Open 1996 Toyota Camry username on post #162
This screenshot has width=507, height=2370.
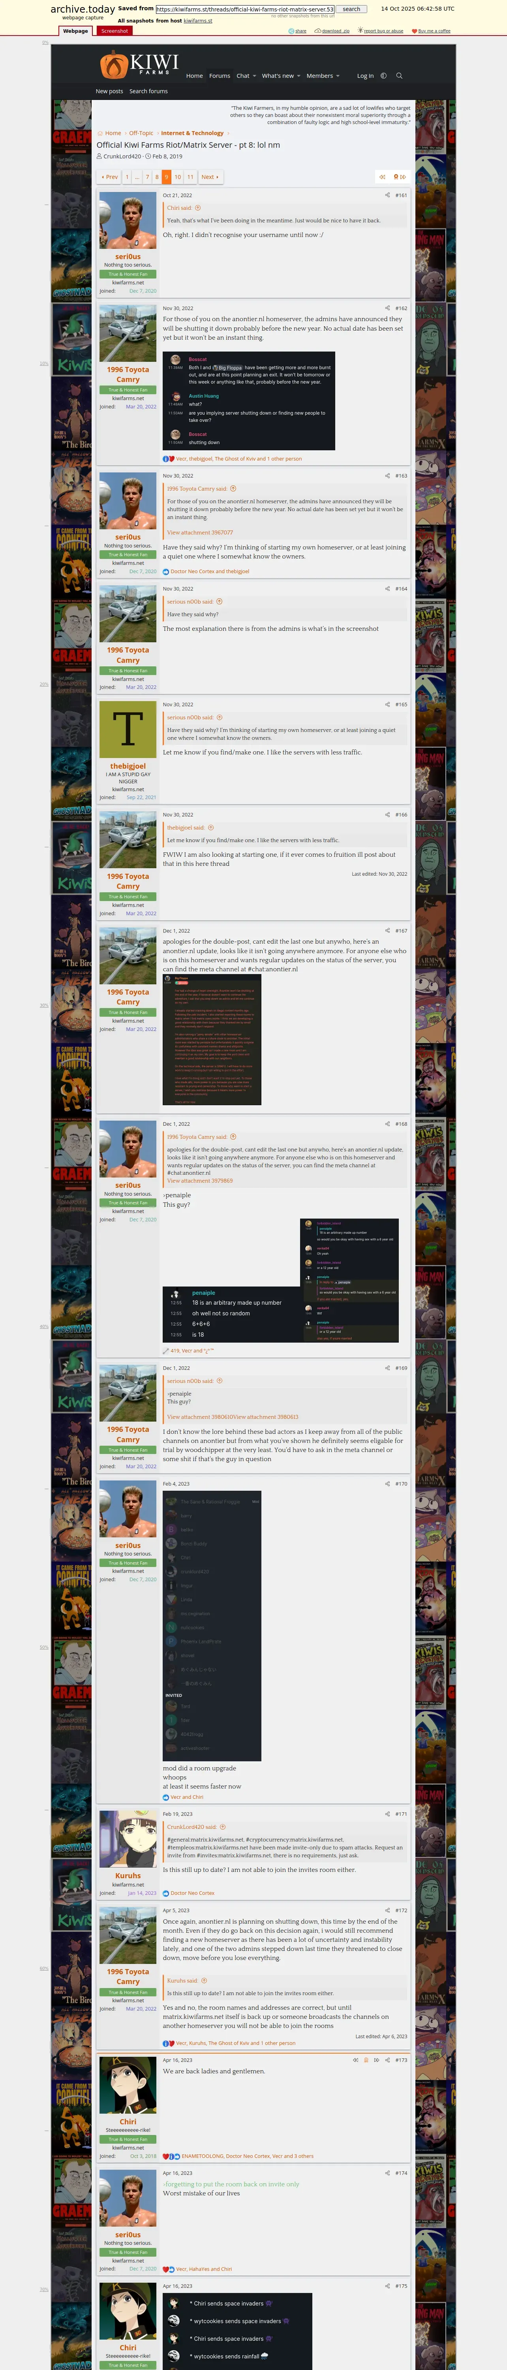tap(128, 374)
